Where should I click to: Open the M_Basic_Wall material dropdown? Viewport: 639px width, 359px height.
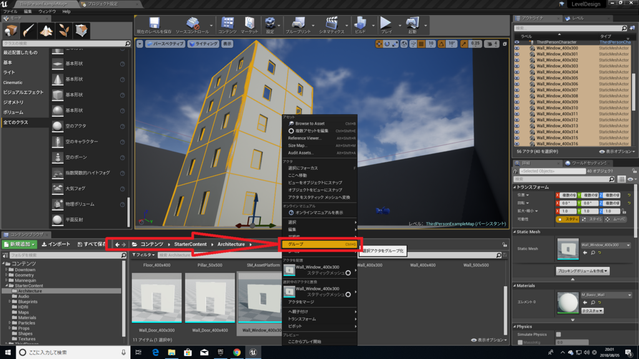(607, 295)
